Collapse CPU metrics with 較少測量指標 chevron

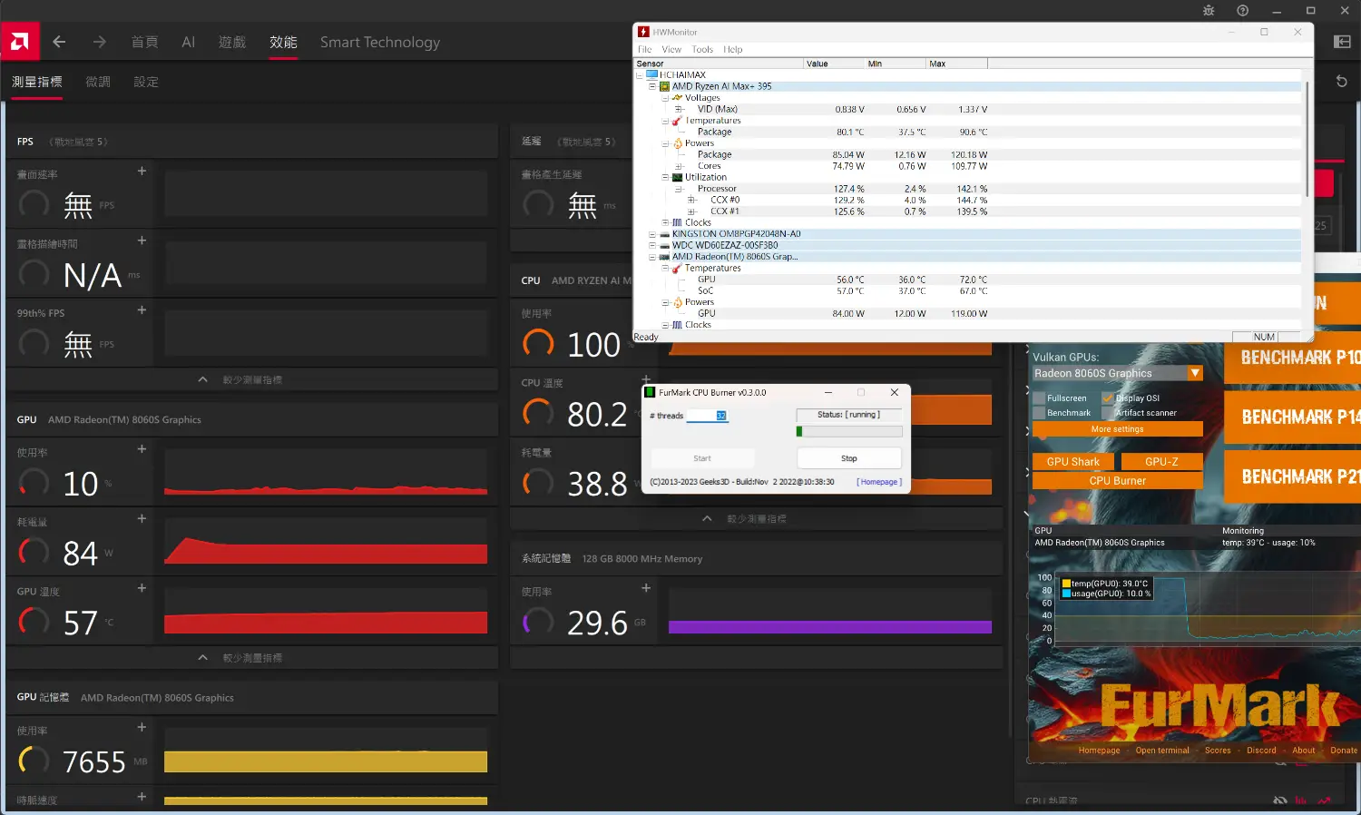click(707, 518)
